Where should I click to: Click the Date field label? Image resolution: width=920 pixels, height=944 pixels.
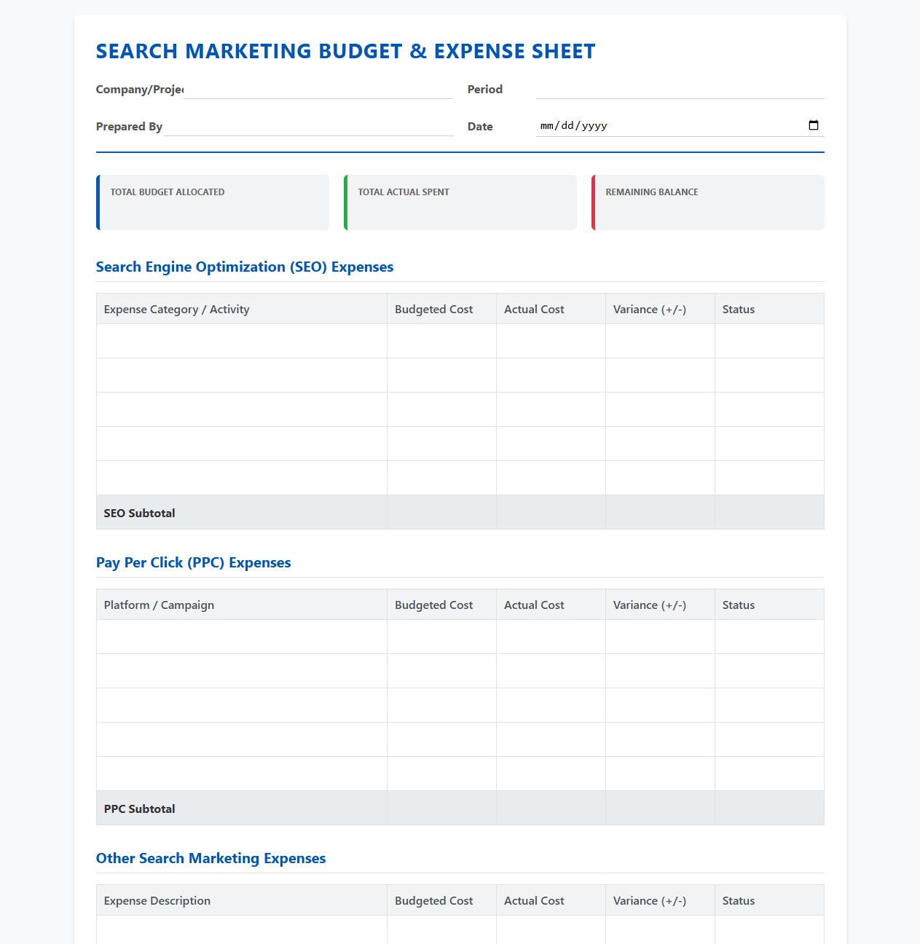pyautogui.click(x=480, y=126)
